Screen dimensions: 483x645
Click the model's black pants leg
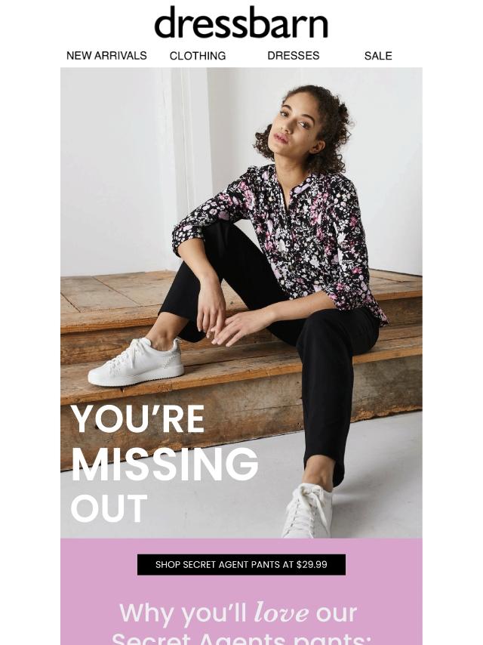tap(329, 390)
